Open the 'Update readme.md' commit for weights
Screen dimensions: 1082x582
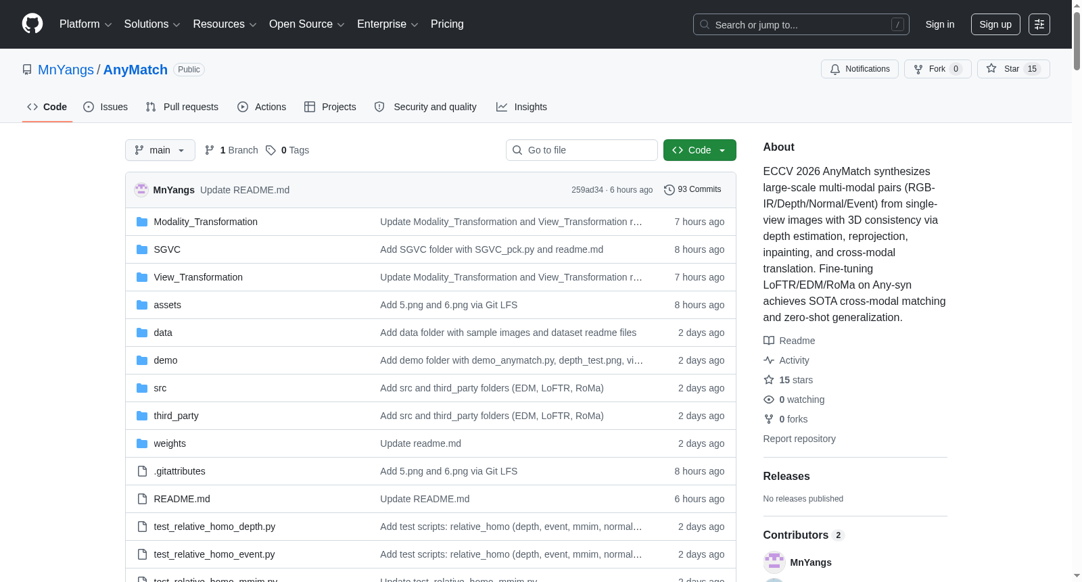pos(421,443)
